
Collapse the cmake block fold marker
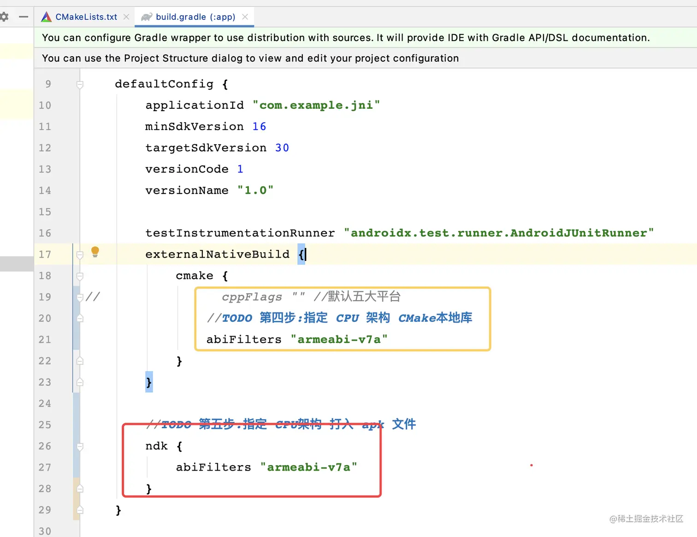pyautogui.click(x=80, y=276)
